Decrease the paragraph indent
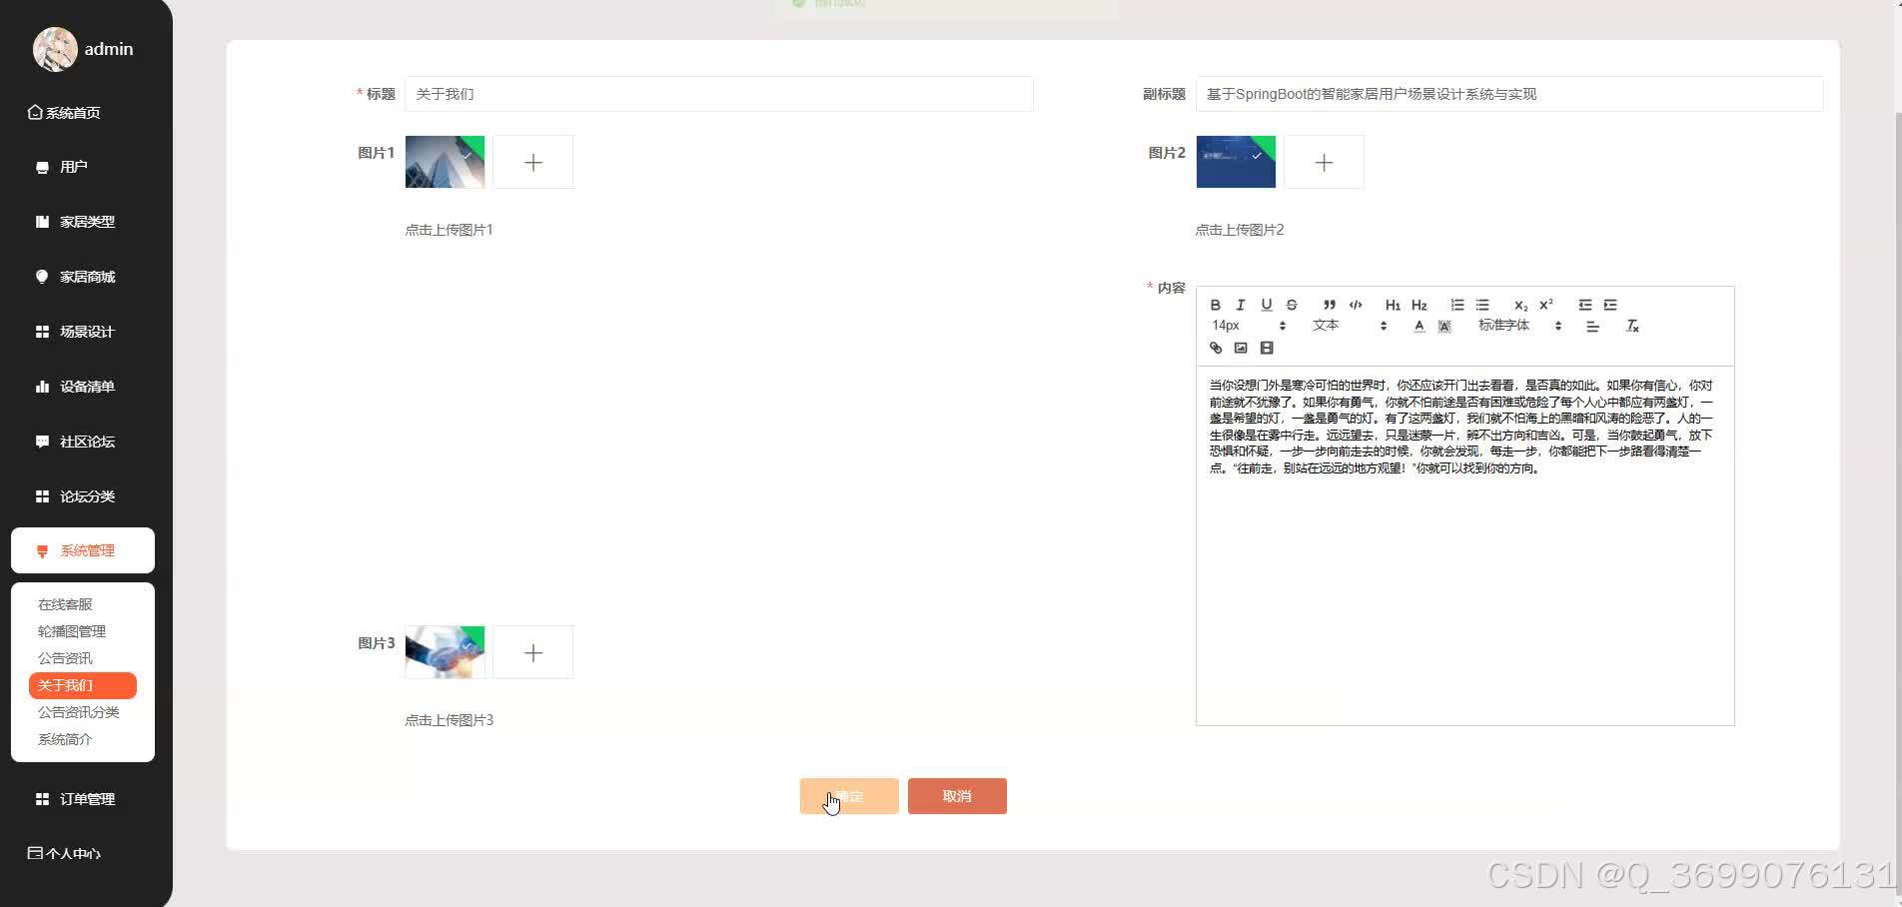Viewport: 1902px width, 907px height. [1584, 305]
